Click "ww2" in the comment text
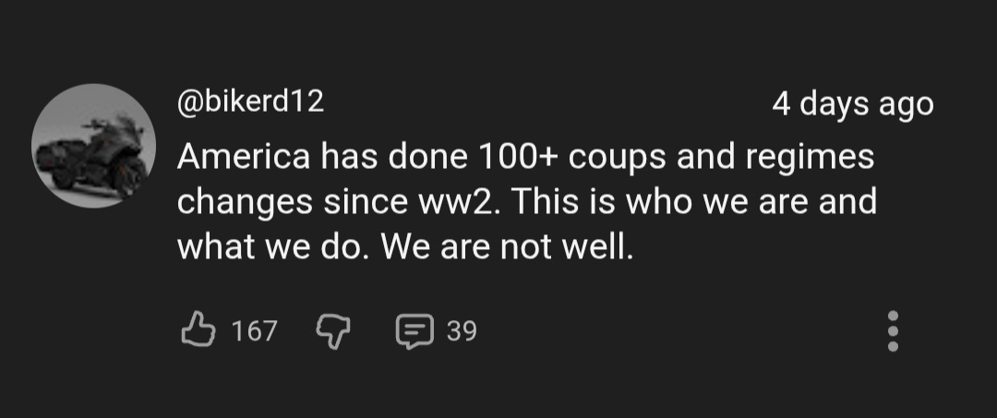997x418 pixels. [465, 202]
